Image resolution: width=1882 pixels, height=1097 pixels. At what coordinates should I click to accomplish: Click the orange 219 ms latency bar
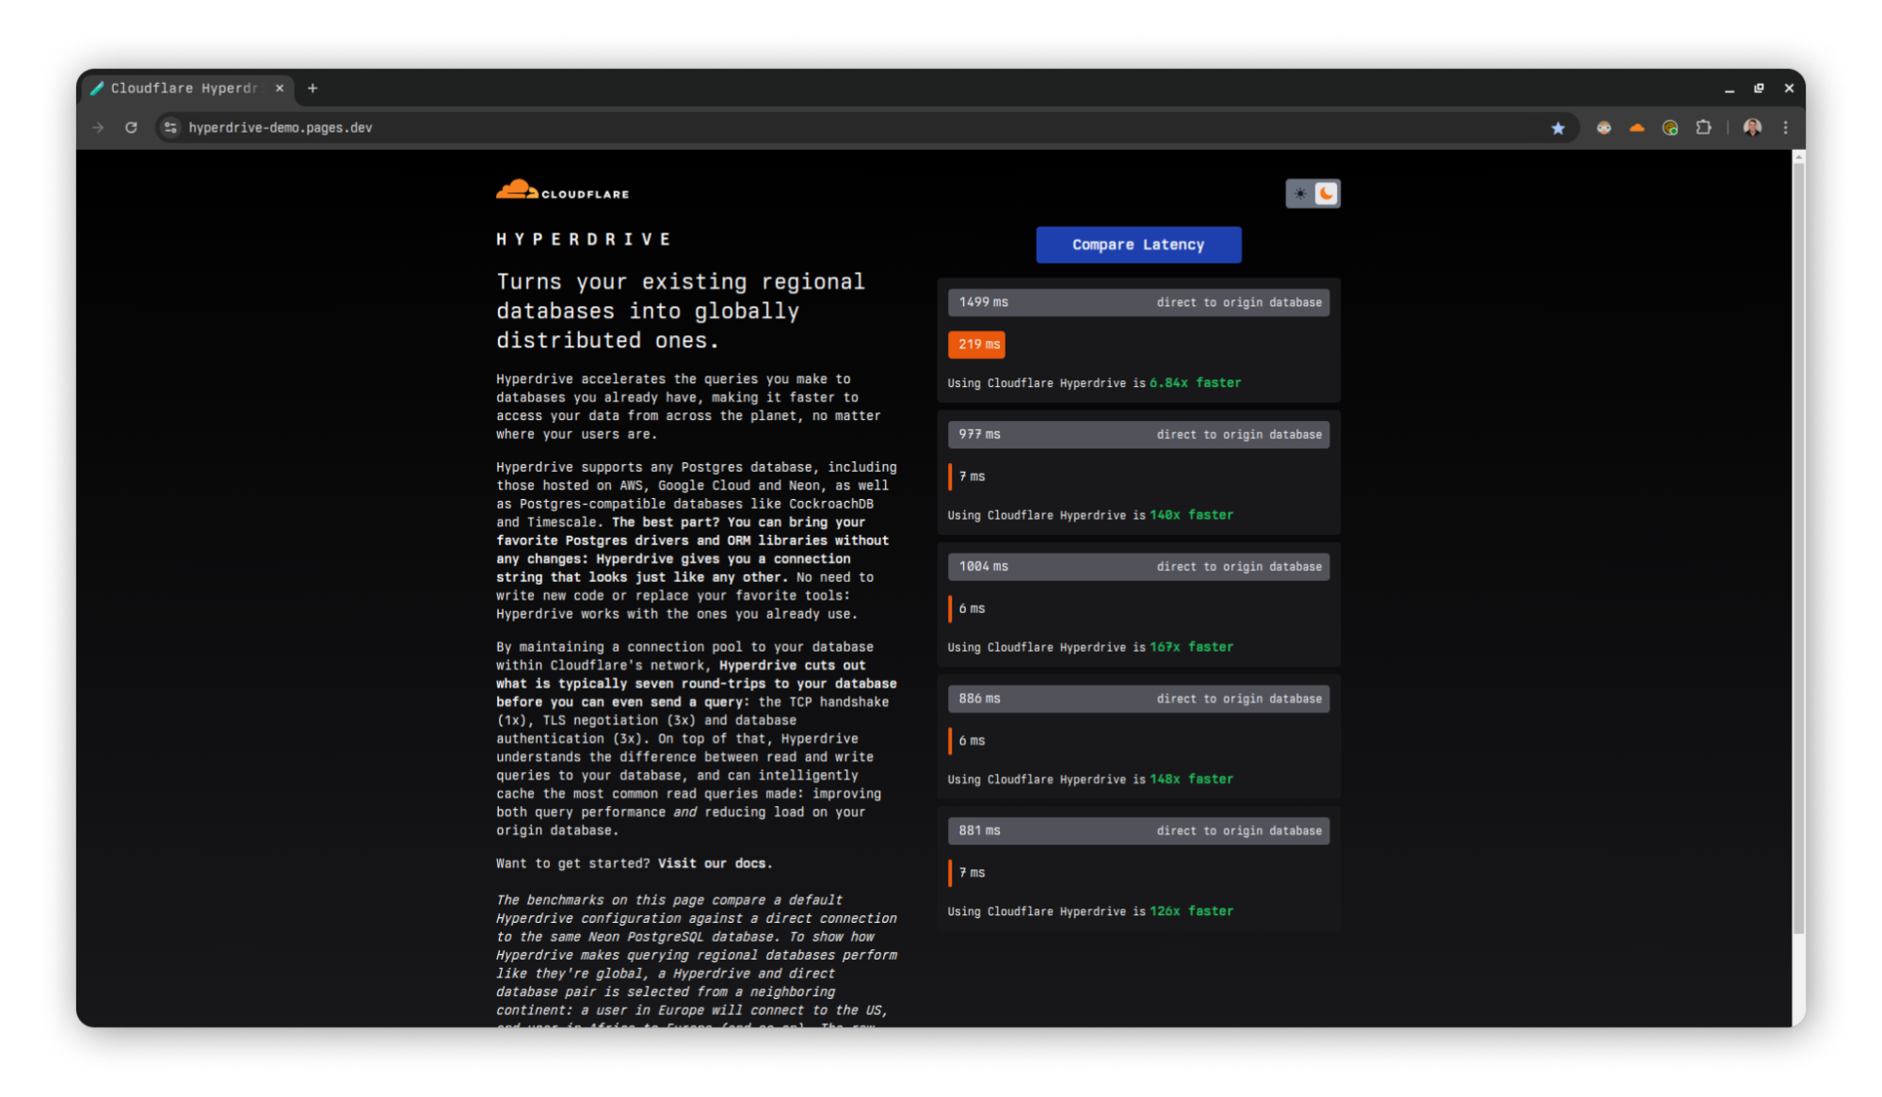tap(976, 345)
